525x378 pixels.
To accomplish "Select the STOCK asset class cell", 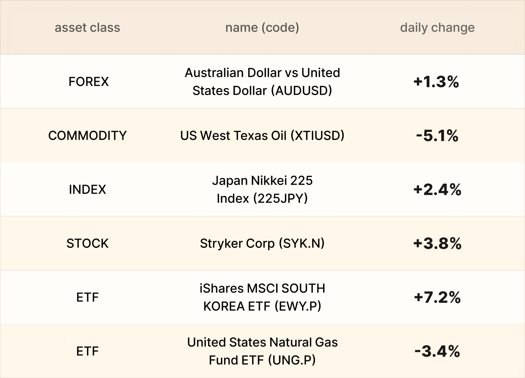I will [87, 244].
